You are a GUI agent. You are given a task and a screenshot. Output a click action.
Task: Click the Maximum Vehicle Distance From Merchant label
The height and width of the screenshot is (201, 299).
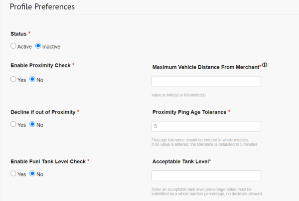pyautogui.click(x=205, y=67)
